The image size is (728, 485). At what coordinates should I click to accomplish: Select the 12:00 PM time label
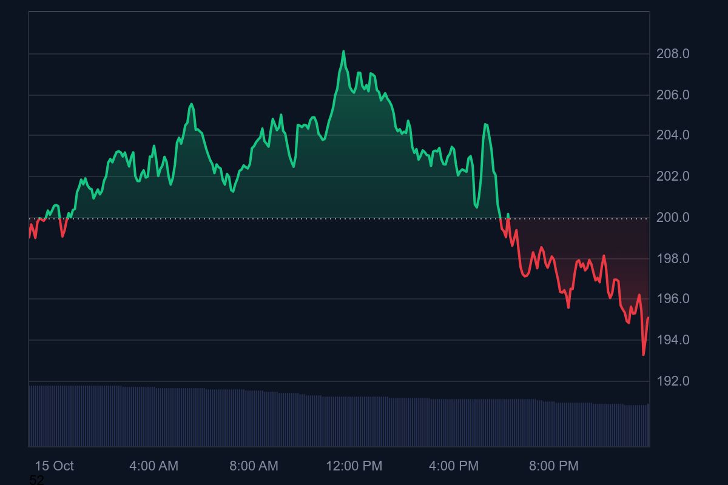point(354,466)
